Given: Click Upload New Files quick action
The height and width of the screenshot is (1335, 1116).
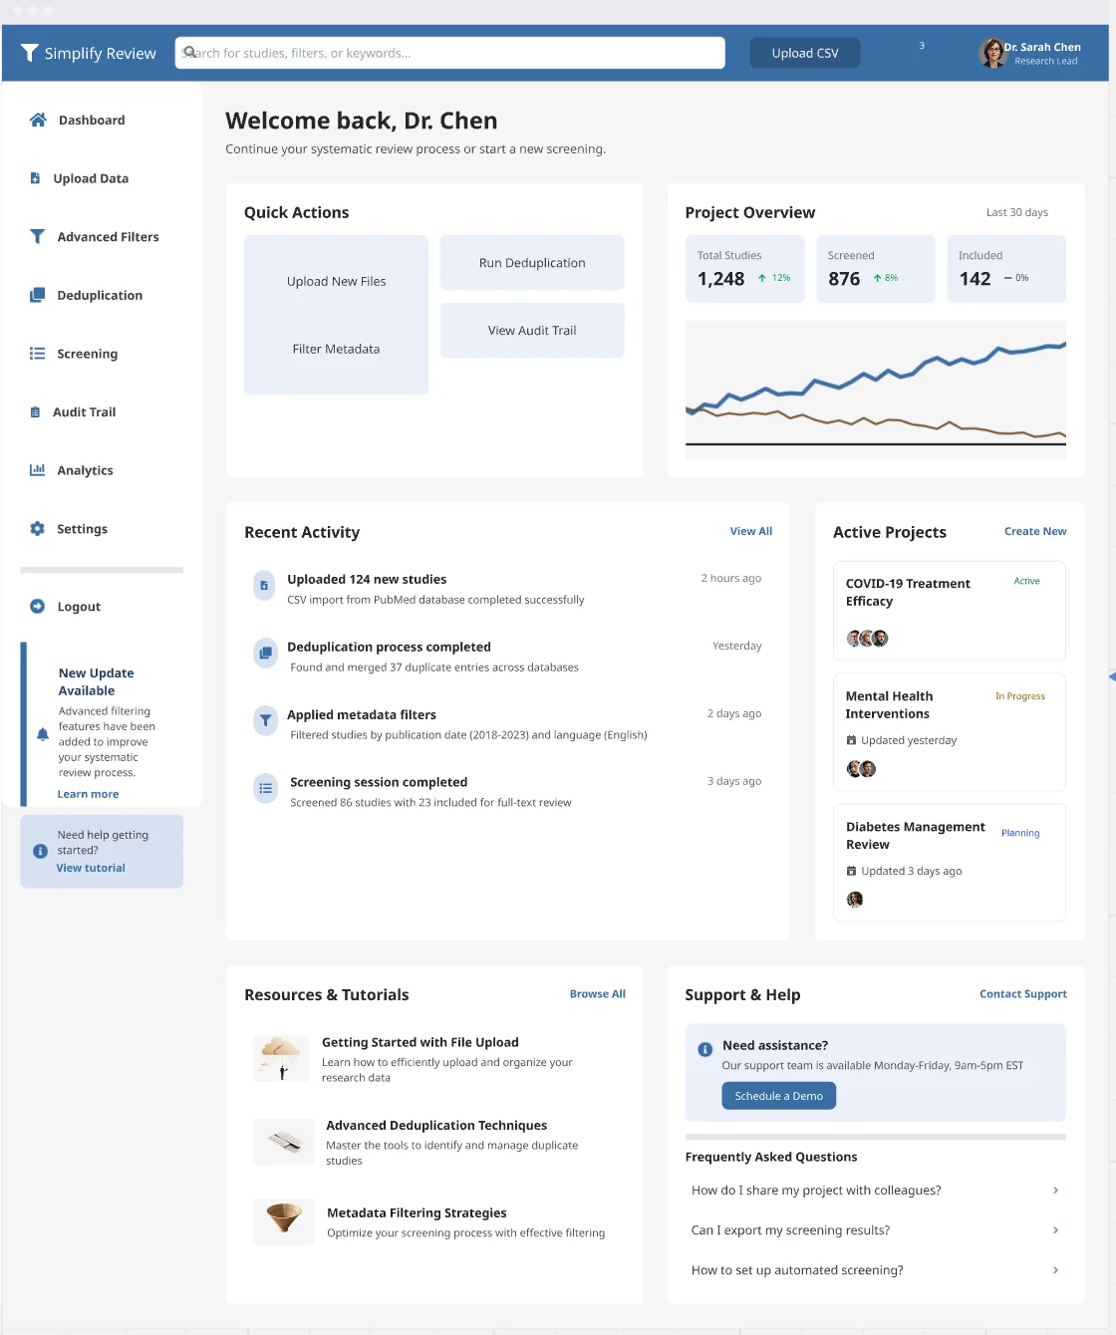Looking at the screenshot, I should click(x=336, y=282).
